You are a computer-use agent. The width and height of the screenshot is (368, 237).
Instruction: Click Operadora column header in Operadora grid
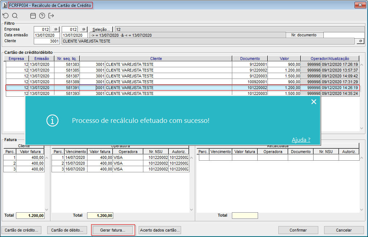pos(128,152)
